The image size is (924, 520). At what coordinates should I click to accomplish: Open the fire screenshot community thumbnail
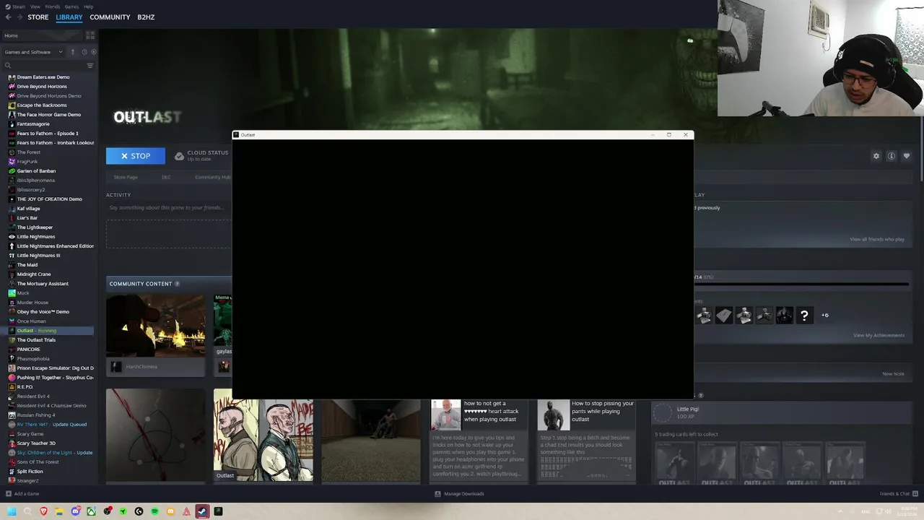(x=156, y=325)
